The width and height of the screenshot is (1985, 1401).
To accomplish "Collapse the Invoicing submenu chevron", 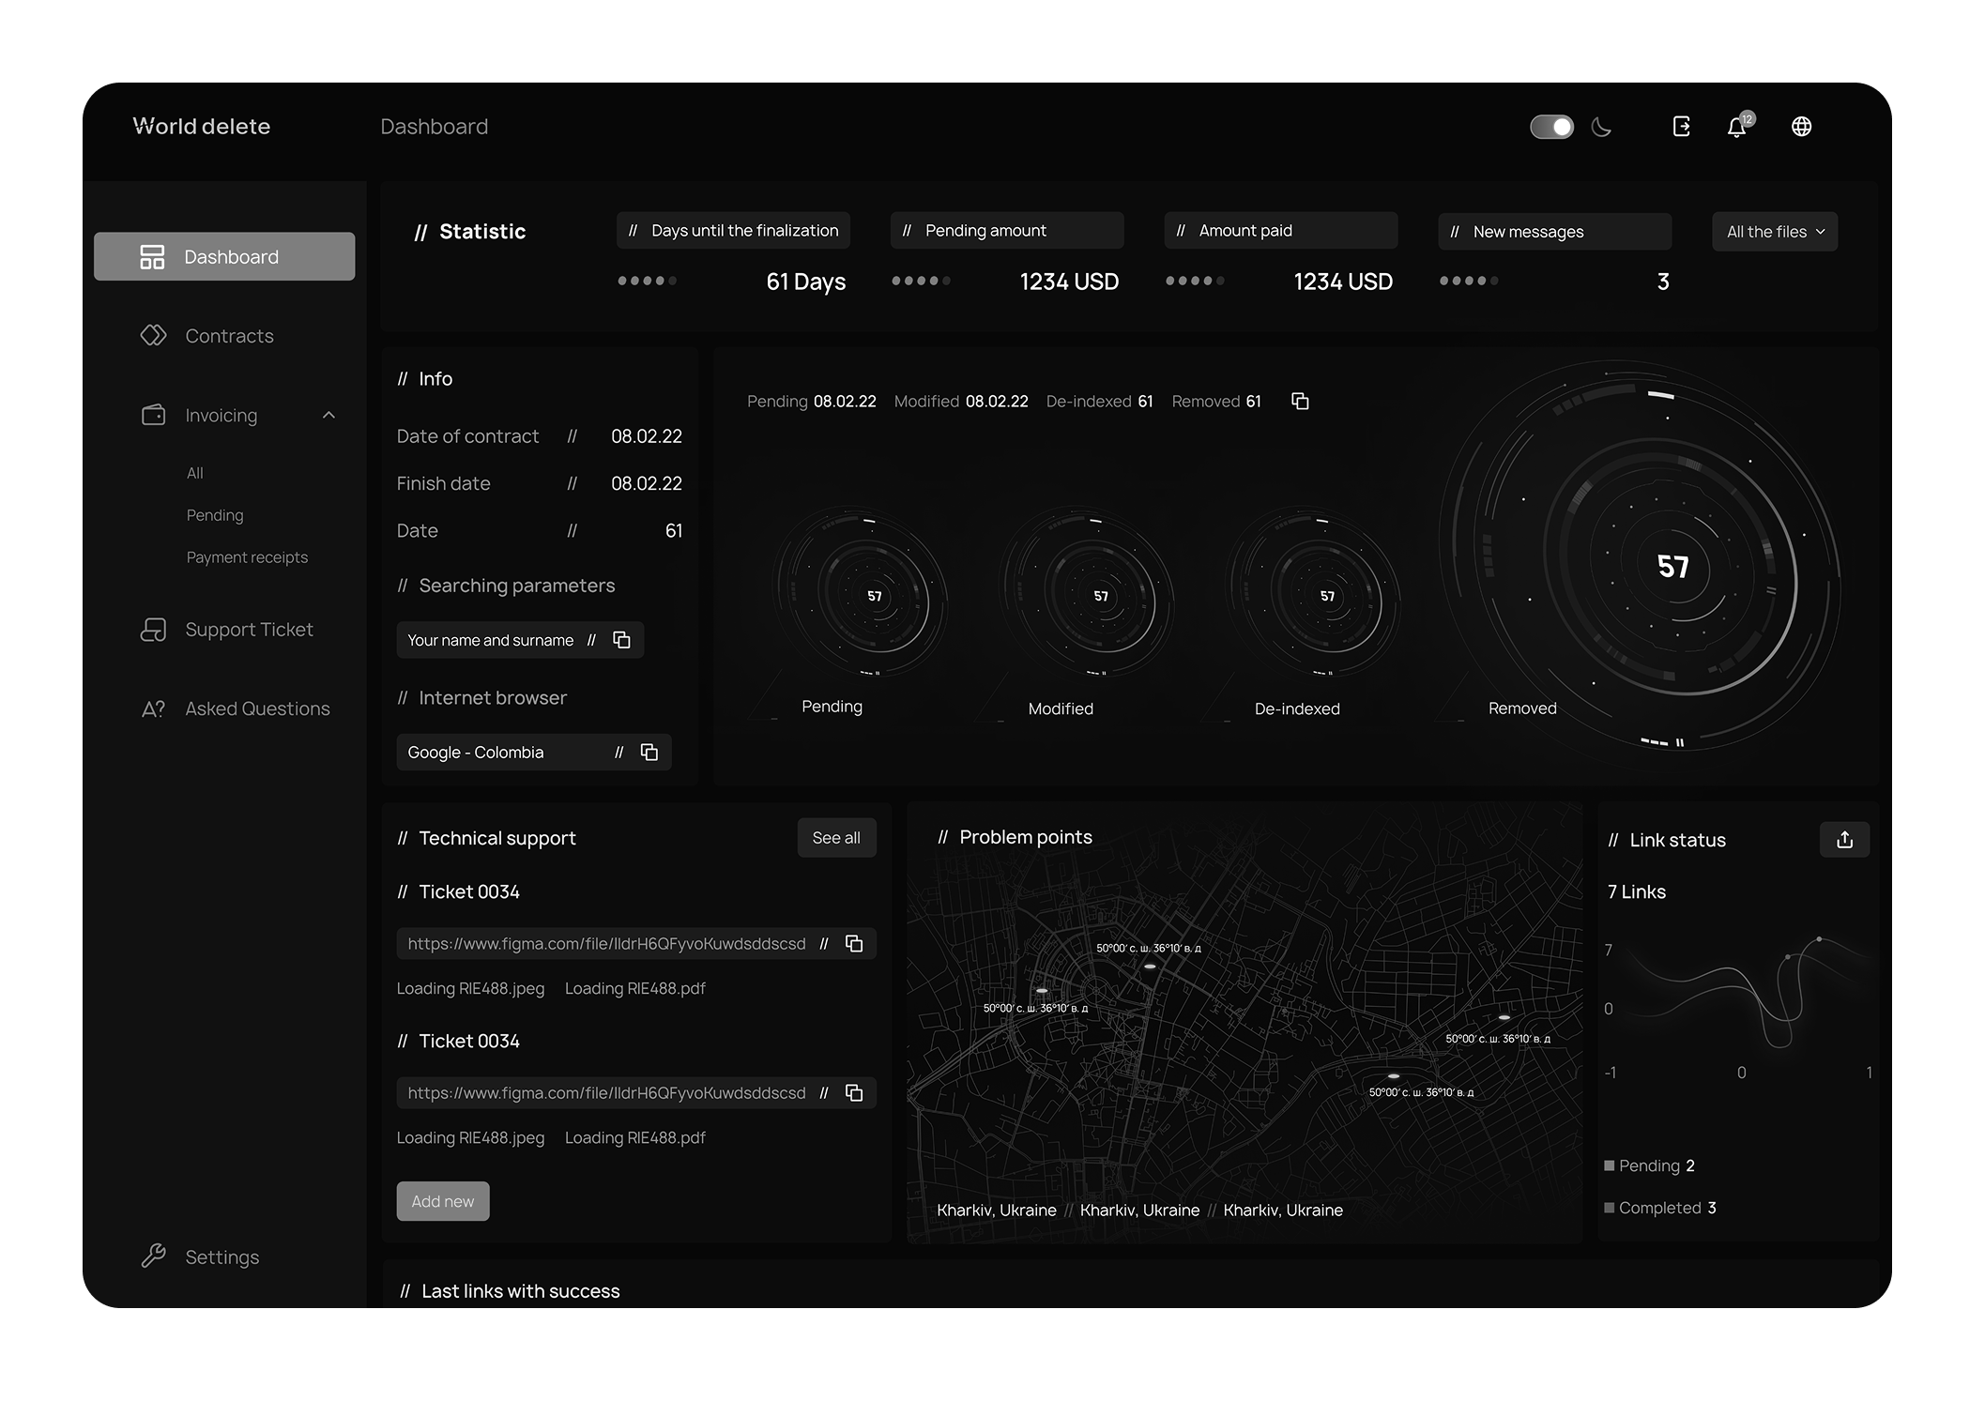I will [x=328, y=415].
